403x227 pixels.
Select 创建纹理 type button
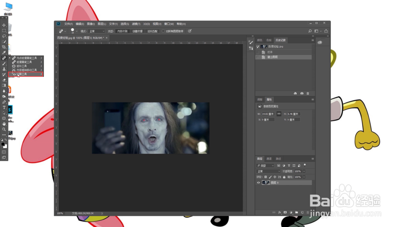(137, 31)
